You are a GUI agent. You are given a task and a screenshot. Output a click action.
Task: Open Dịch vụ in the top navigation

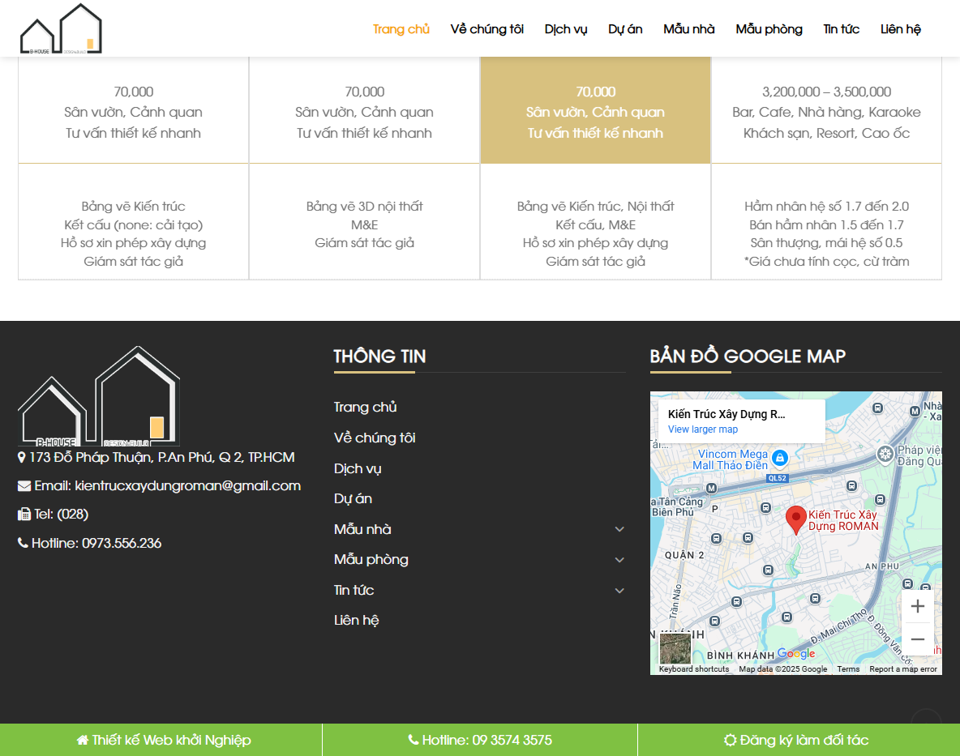pyautogui.click(x=566, y=28)
